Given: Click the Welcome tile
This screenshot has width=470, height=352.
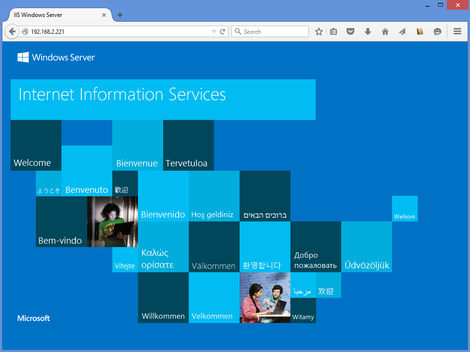Looking at the screenshot, I should point(36,146).
